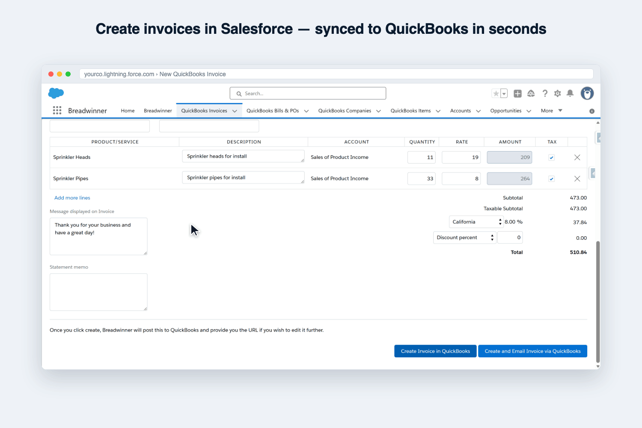
Task: Click Create Invoice in QuickBooks button
Action: 435,351
